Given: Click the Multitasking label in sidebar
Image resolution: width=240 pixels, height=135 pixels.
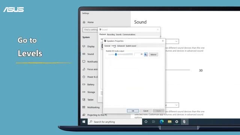Looking at the screenshot, I should [93, 107].
